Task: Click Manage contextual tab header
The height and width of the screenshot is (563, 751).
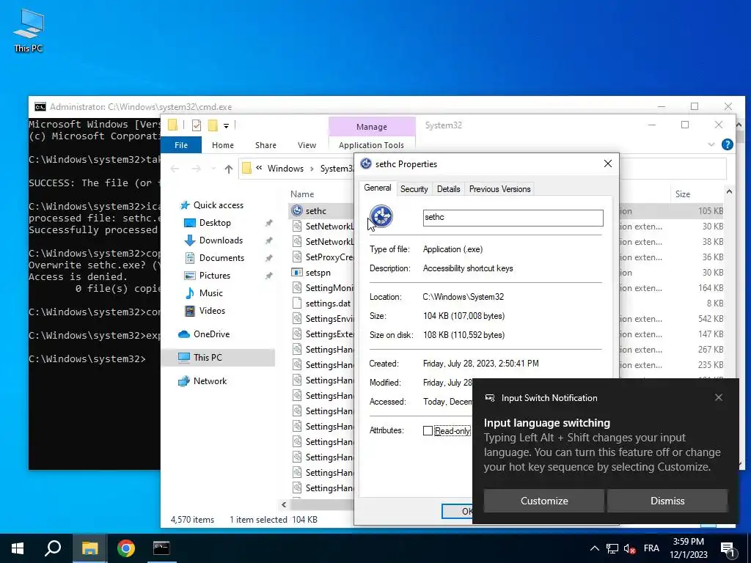Action: tap(372, 127)
